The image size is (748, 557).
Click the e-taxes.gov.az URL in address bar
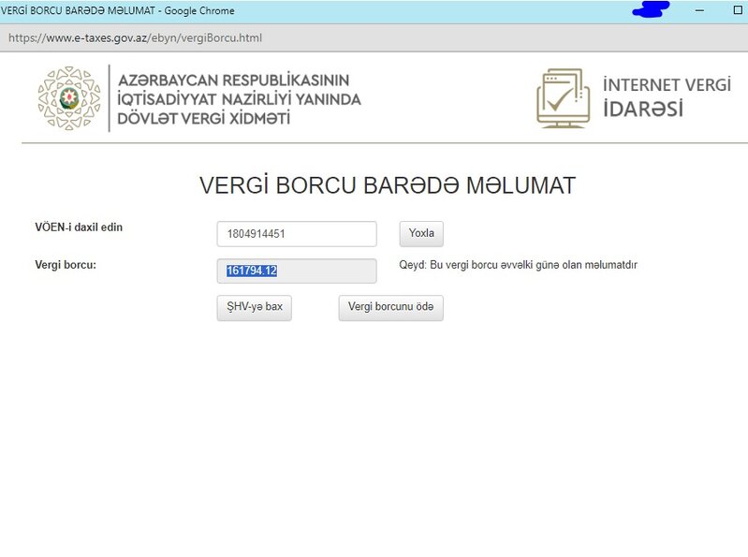[x=135, y=37]
